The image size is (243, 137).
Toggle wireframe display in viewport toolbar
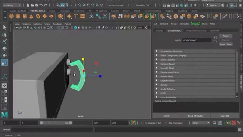click(72, 28)
